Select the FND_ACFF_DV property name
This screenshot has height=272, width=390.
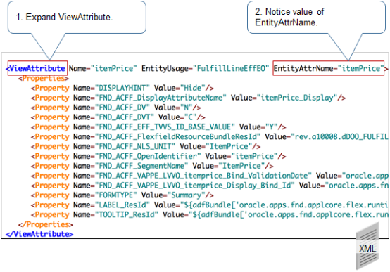(x=122, y=108)
